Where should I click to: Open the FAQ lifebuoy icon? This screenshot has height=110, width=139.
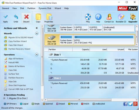[x=88, y=17]
